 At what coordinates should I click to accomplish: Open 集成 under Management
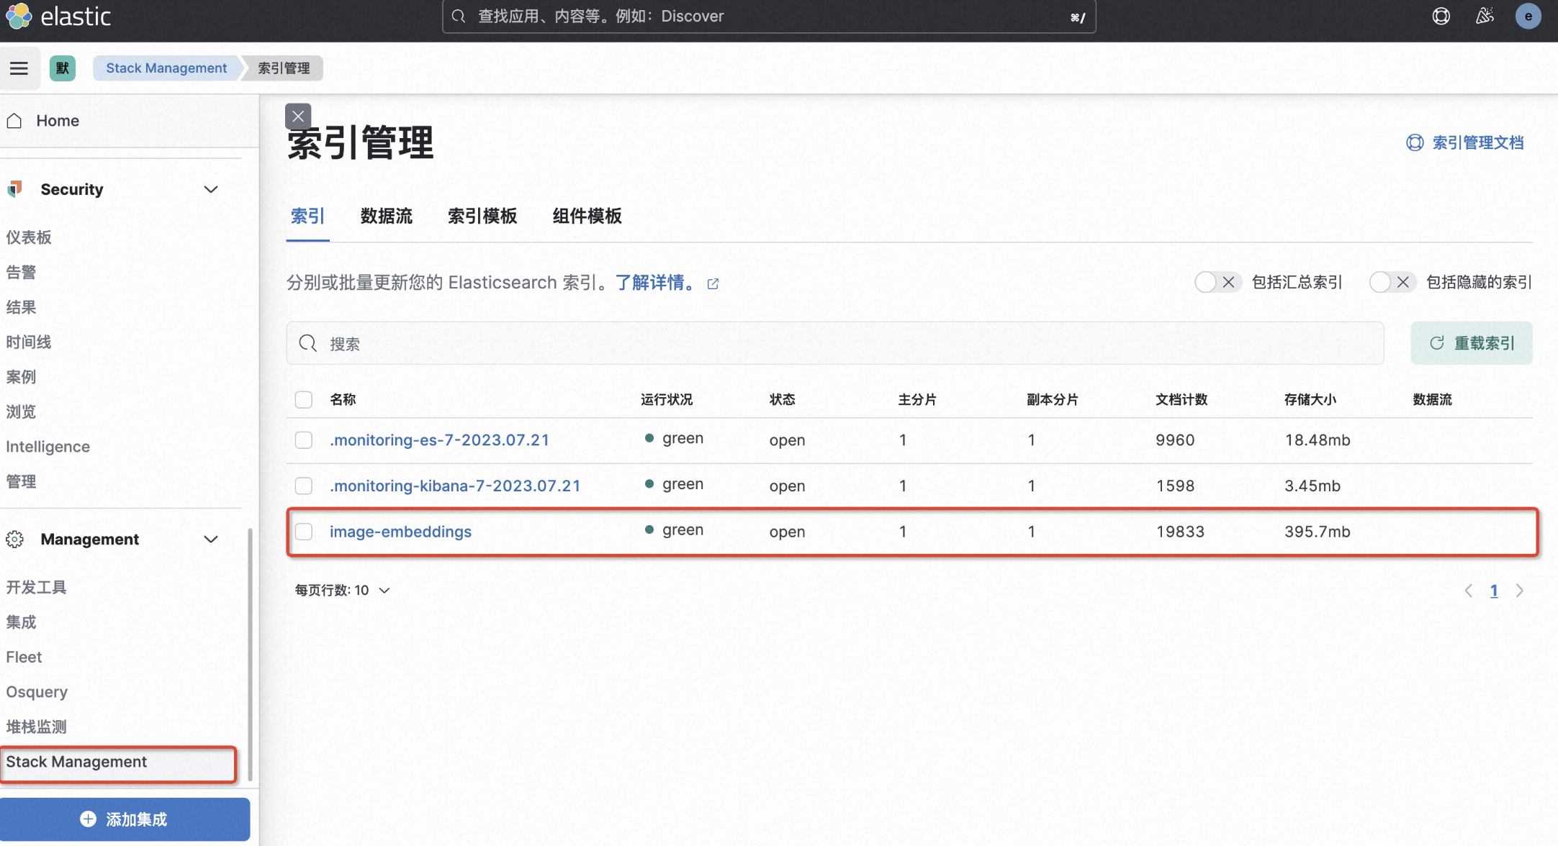(21, 622)
